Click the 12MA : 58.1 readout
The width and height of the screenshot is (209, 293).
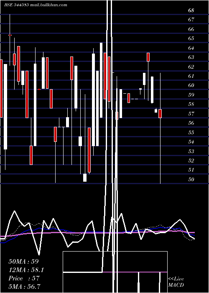click(26, 270)
